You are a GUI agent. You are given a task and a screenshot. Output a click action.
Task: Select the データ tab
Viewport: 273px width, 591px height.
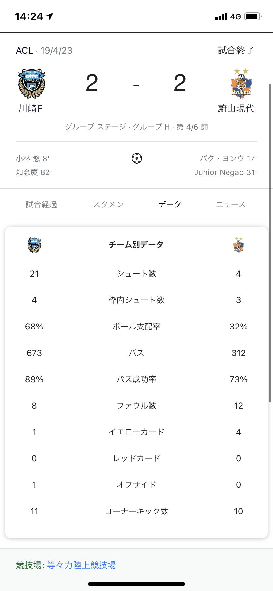pyautogui.click(x=170, y=204)
